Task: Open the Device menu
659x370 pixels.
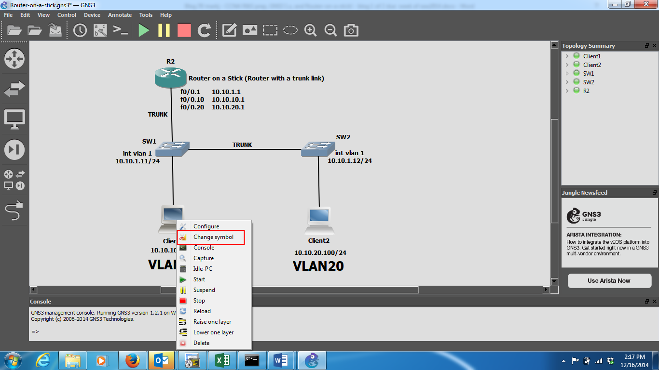Action: [92, 15]
